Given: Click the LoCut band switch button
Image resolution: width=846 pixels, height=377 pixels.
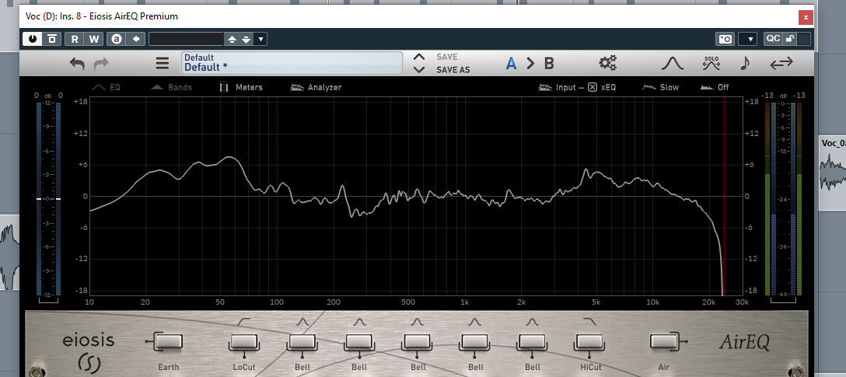Looking at the screenshot, I should (244, 341).
